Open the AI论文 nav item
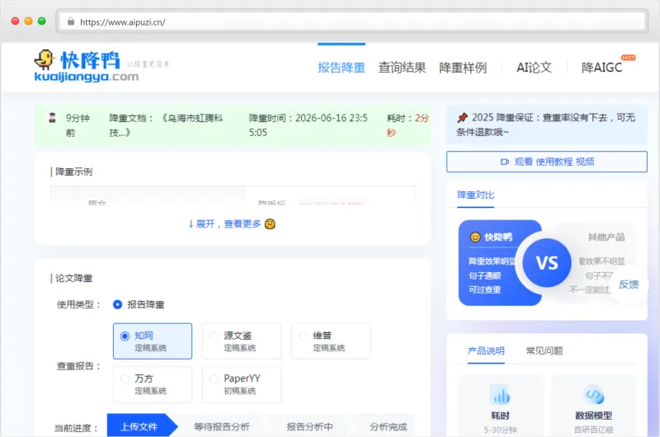660x437 pixels. (534, 68)
